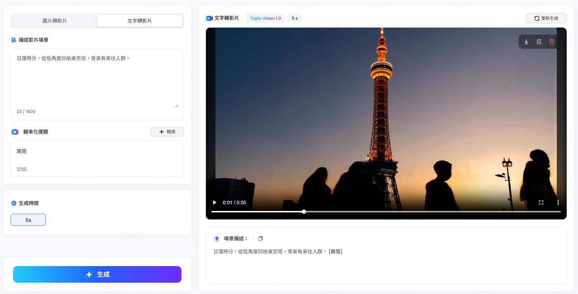
Task: Click the 跟隨 camera movement field
Action: coord(97,159)
